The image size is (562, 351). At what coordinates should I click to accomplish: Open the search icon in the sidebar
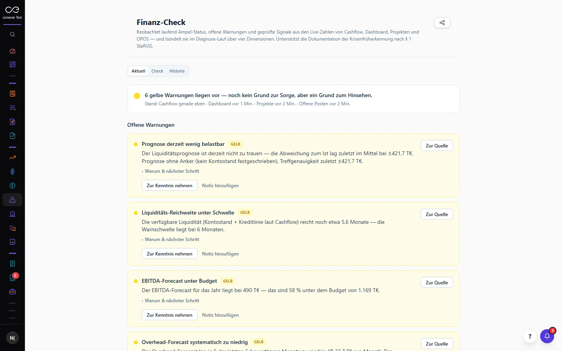pos(12,34)
